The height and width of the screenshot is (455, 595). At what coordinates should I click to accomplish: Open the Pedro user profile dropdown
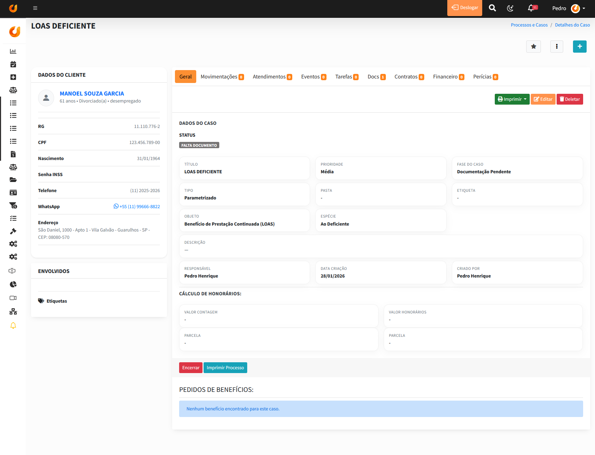point(568,8)
